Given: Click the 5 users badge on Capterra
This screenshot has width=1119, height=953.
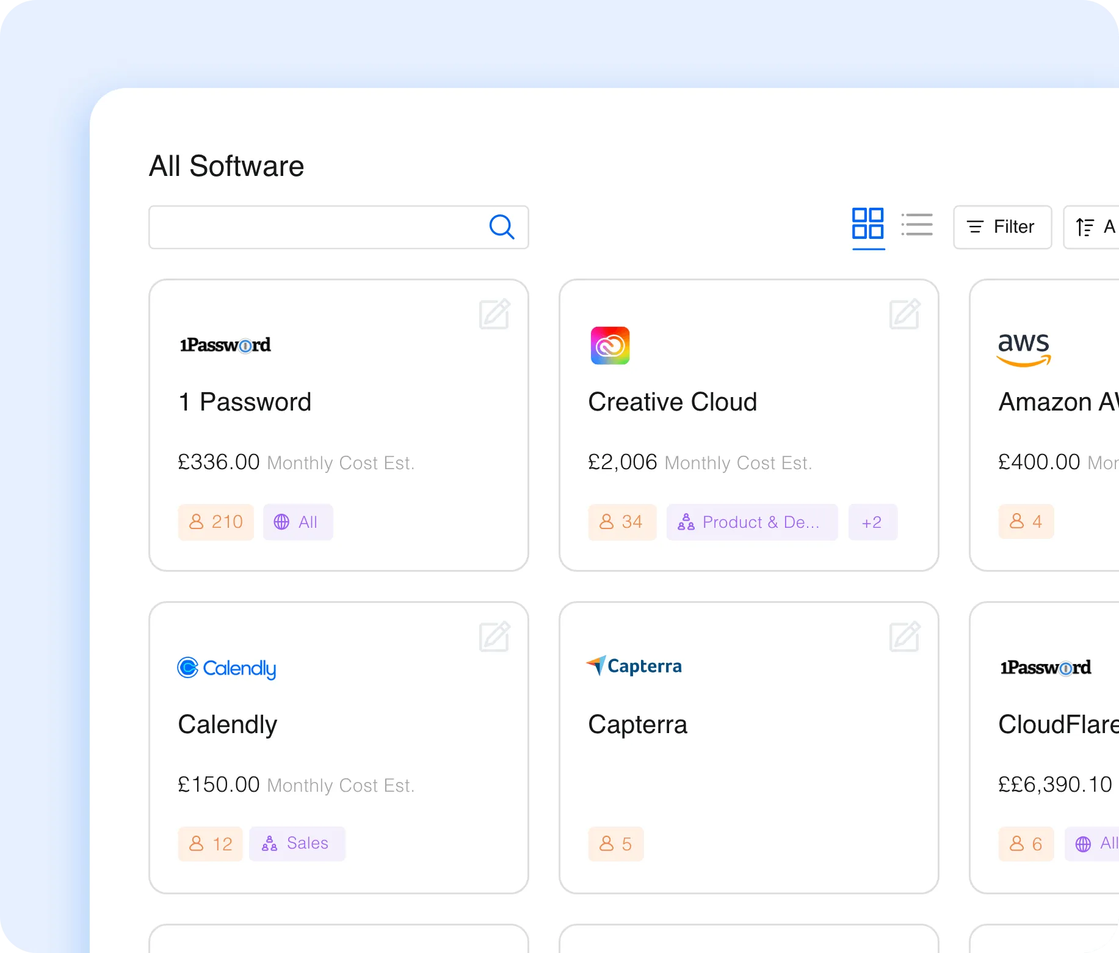Looking at the screenshot, I should (616, 844).
